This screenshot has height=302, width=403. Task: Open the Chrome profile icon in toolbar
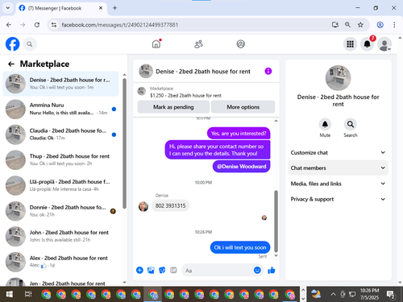tap(380, 25)
